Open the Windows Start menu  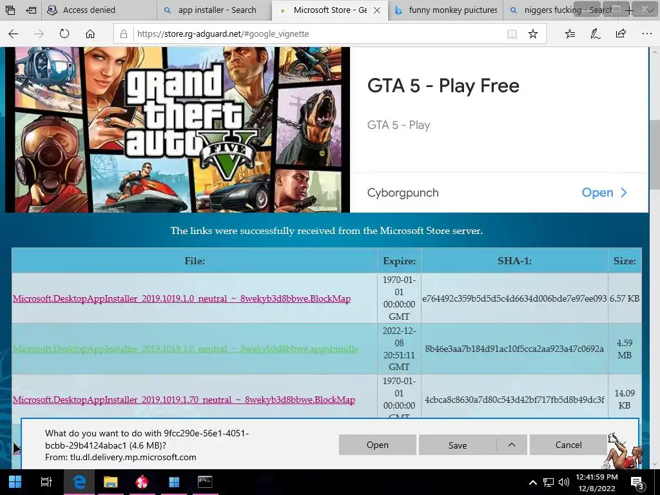[15, 481]
